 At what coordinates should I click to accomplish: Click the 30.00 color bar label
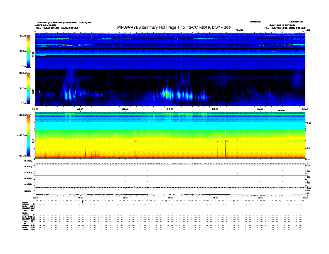point(22,88)
